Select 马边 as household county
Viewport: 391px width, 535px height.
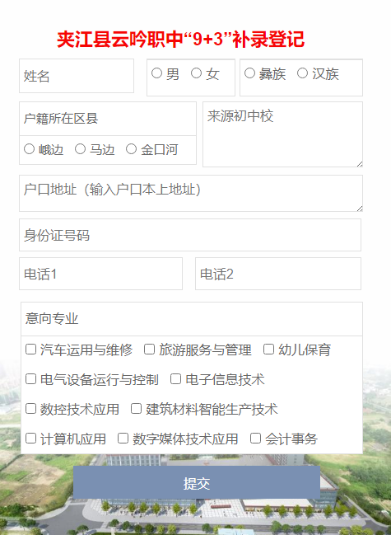(80, 148)
